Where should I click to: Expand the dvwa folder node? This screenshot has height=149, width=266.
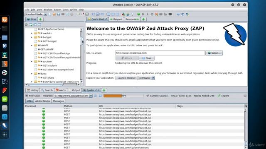click(x=32, y=74)
